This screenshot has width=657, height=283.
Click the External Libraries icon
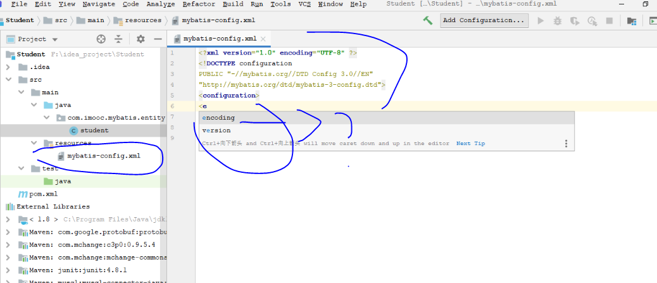pos(10,206)
